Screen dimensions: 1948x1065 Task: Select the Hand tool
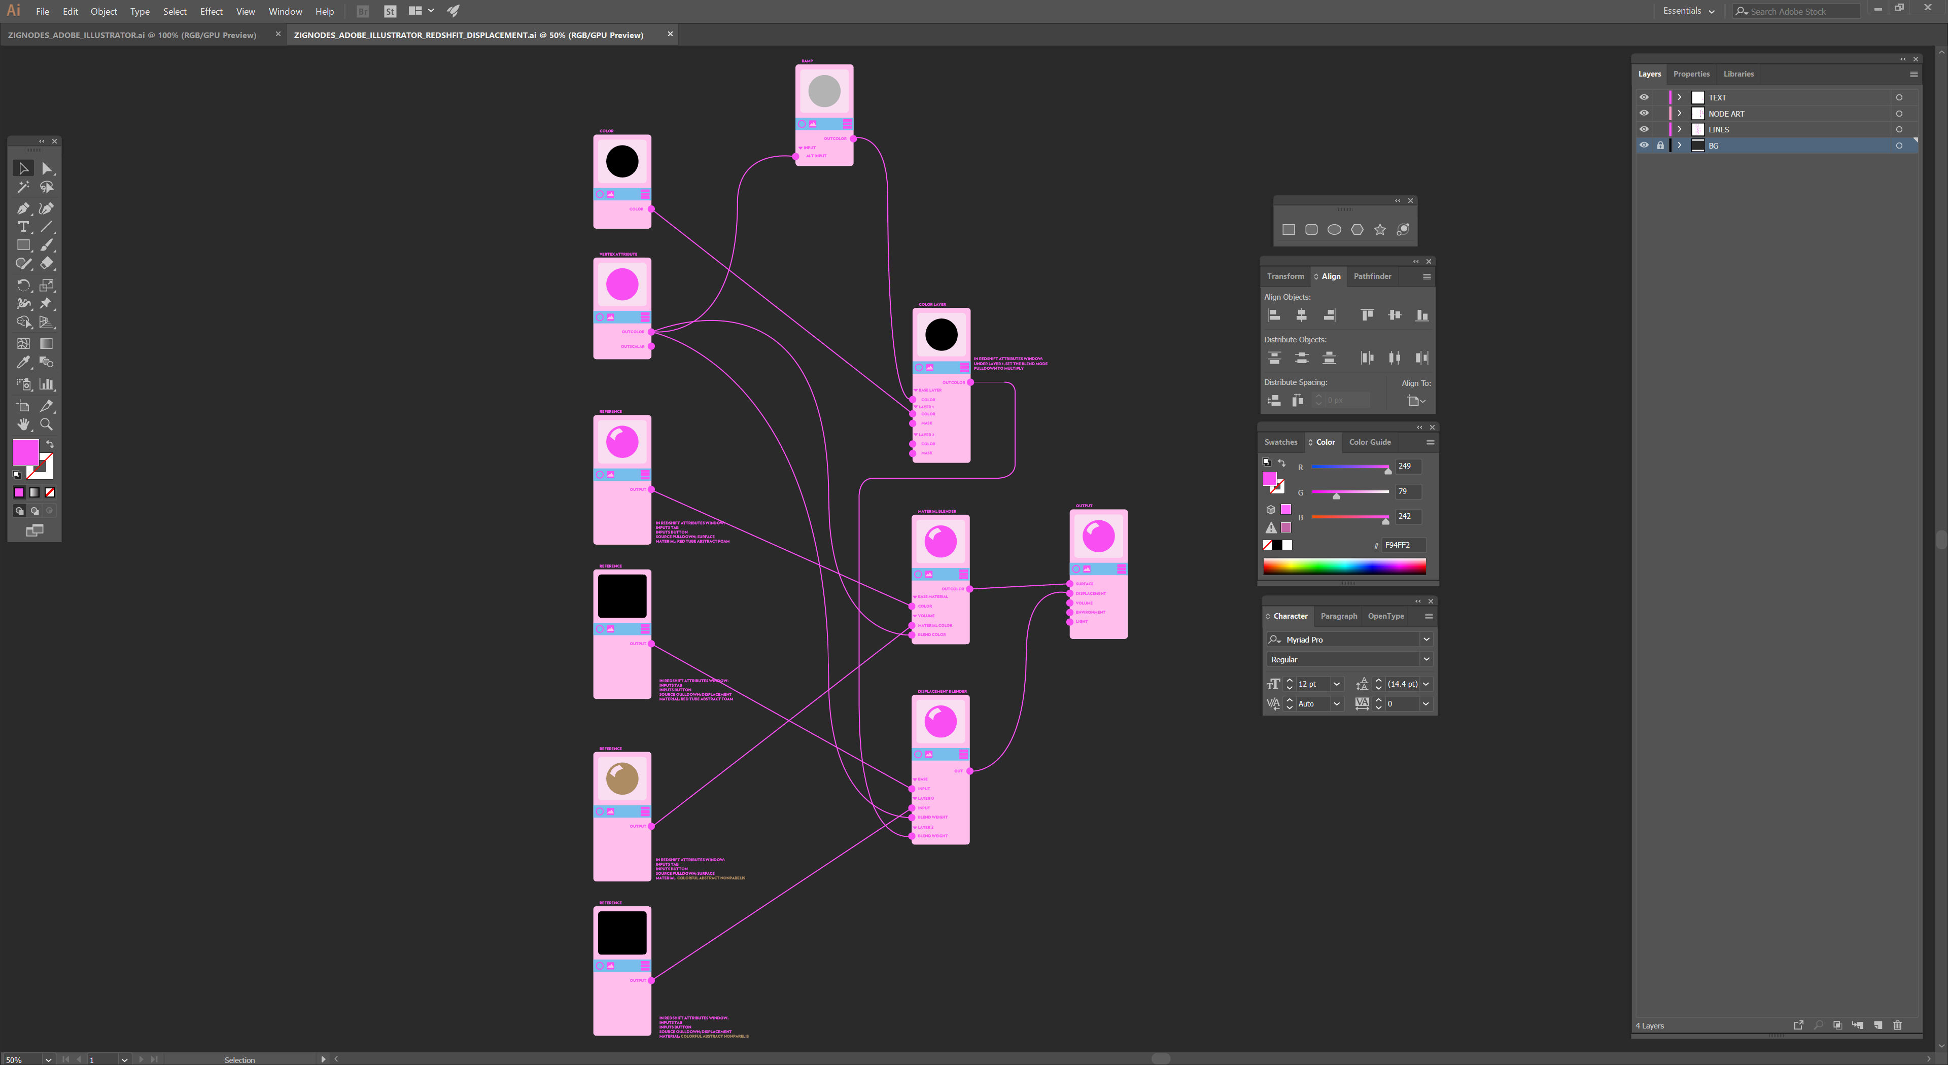(x=23, y=424)
